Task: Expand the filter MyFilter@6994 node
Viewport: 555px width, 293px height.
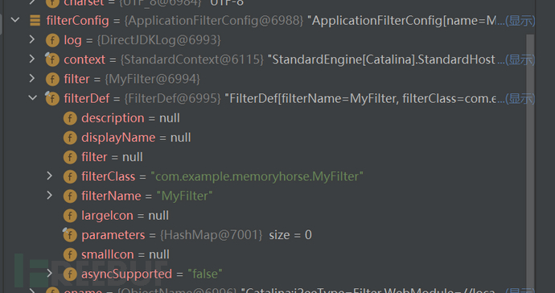Action: pyautogui.click(x=32, y=78)
